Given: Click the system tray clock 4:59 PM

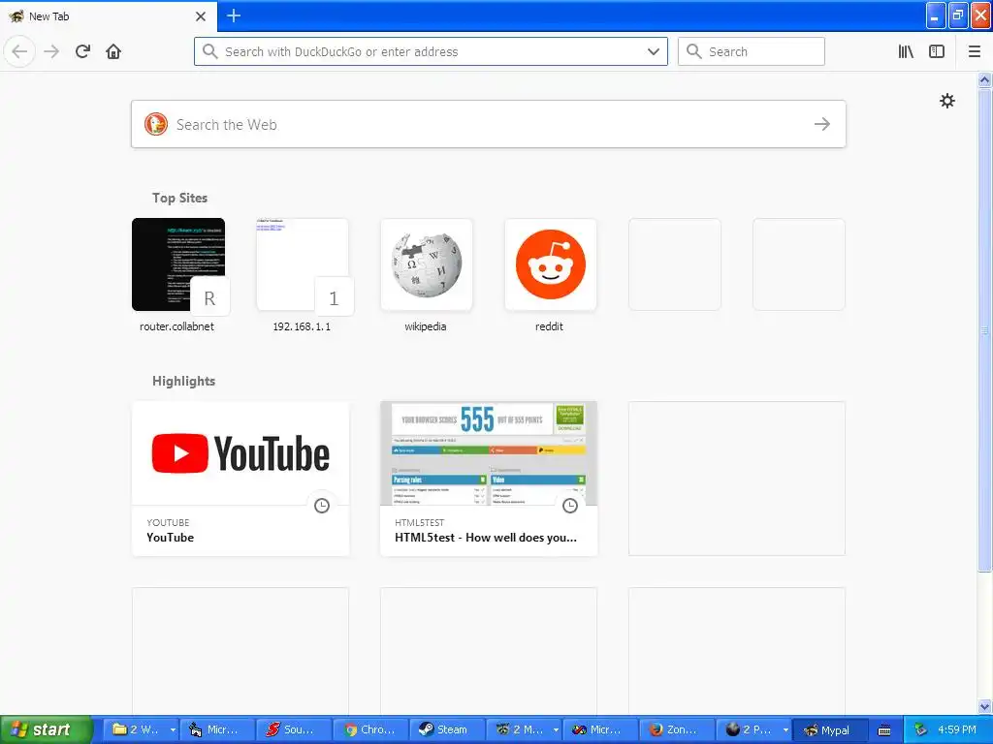Looking at the screenshot, I should [957, 729].
